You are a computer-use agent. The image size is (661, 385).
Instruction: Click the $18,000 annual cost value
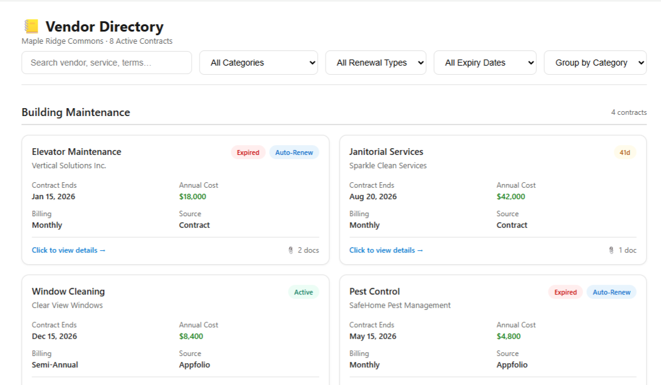(193, 197)
